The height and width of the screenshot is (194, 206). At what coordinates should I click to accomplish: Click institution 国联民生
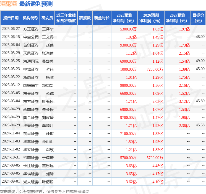pos(31,85)
